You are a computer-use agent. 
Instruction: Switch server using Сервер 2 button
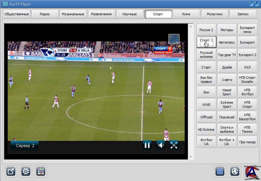click(x=25, y=145)
